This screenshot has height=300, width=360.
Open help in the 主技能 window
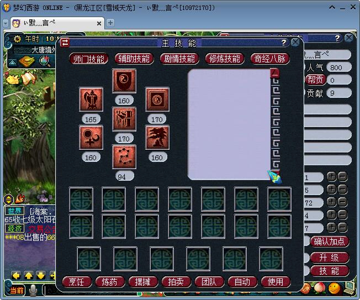click(284, 43)
